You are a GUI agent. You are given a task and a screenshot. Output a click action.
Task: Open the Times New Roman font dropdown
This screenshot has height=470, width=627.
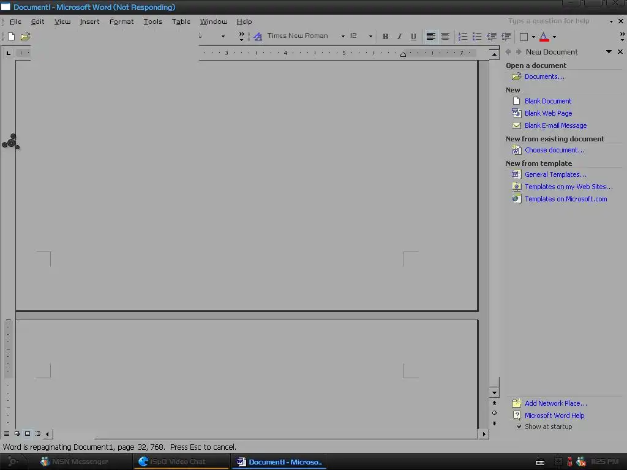pyautogui.click(x=343, y=36)
